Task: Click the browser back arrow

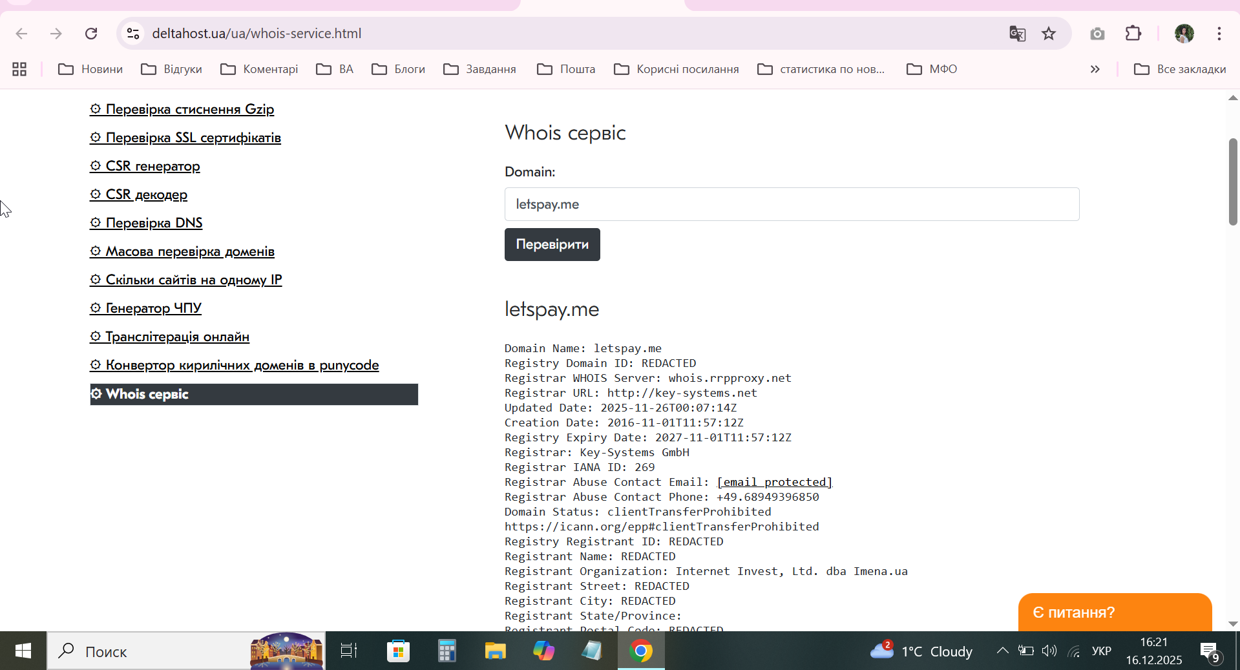Action: click(21, 34)
